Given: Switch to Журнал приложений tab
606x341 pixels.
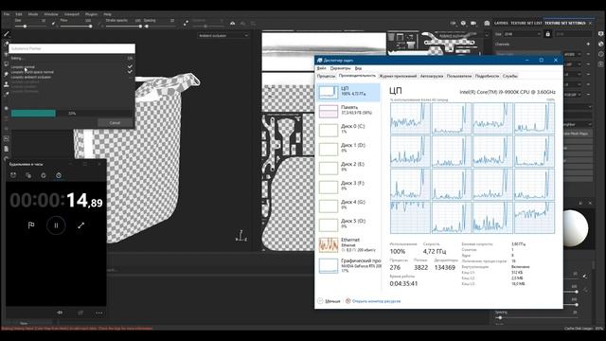Looking at the screenshot, I should pyautogui.click(x=398, y=76).
